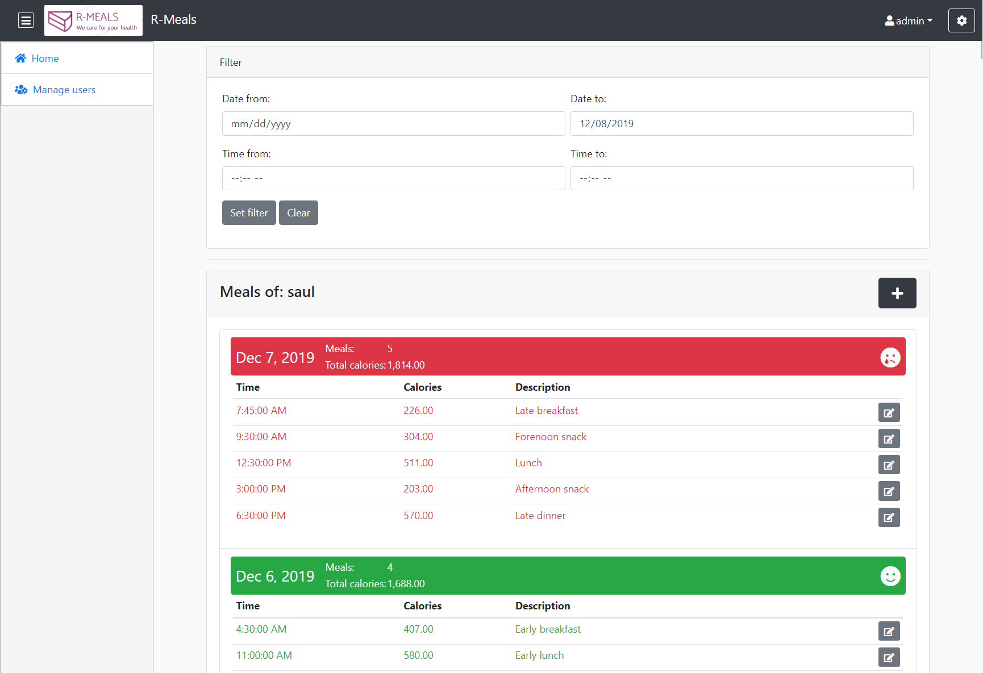The height and width of the screenshot is (673, 983).
Task: Click the Clear filter button
Action: coord(298,213)
